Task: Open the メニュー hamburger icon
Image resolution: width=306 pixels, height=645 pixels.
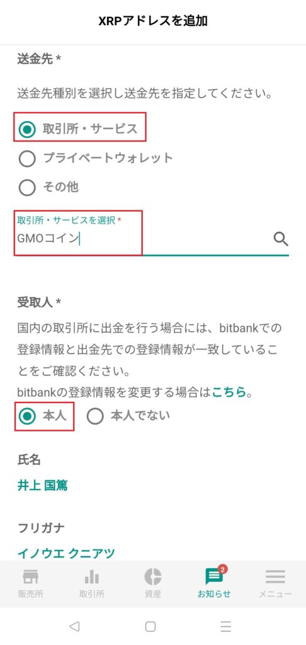Action: (275, 577)
